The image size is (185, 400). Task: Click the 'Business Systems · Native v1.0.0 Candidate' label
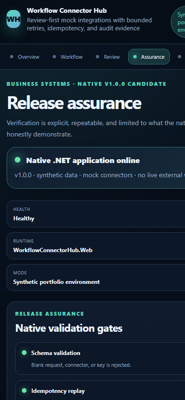(x=86, y=84)
